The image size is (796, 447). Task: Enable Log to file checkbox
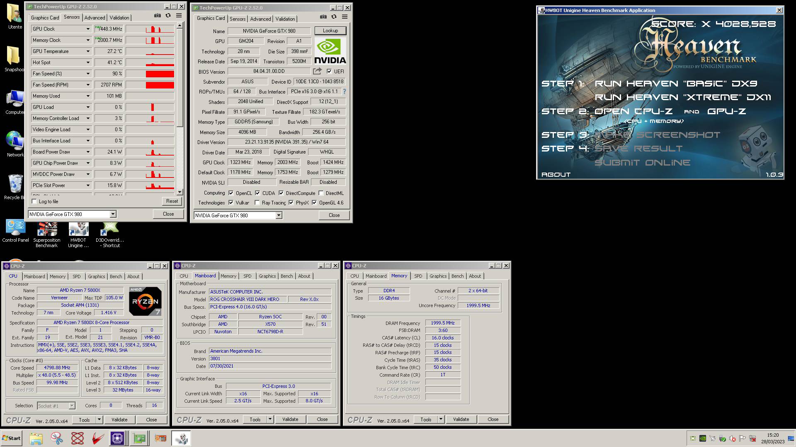coord(34,202)
